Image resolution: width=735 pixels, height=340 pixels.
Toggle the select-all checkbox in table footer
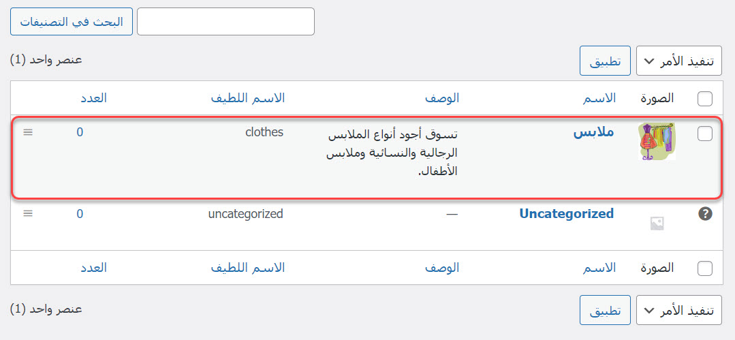pos(705,268)
